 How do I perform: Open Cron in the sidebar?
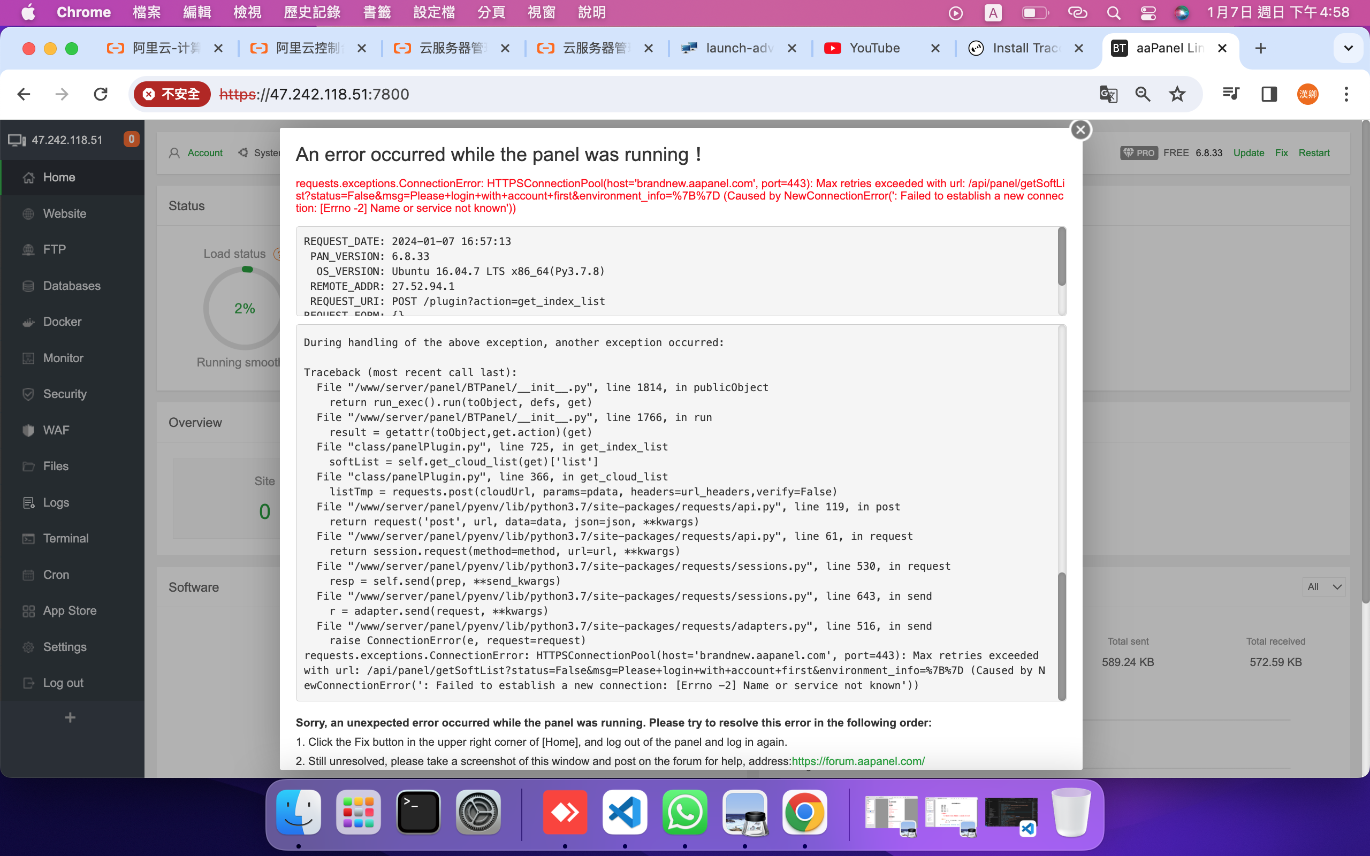click(x=56, y=575)
